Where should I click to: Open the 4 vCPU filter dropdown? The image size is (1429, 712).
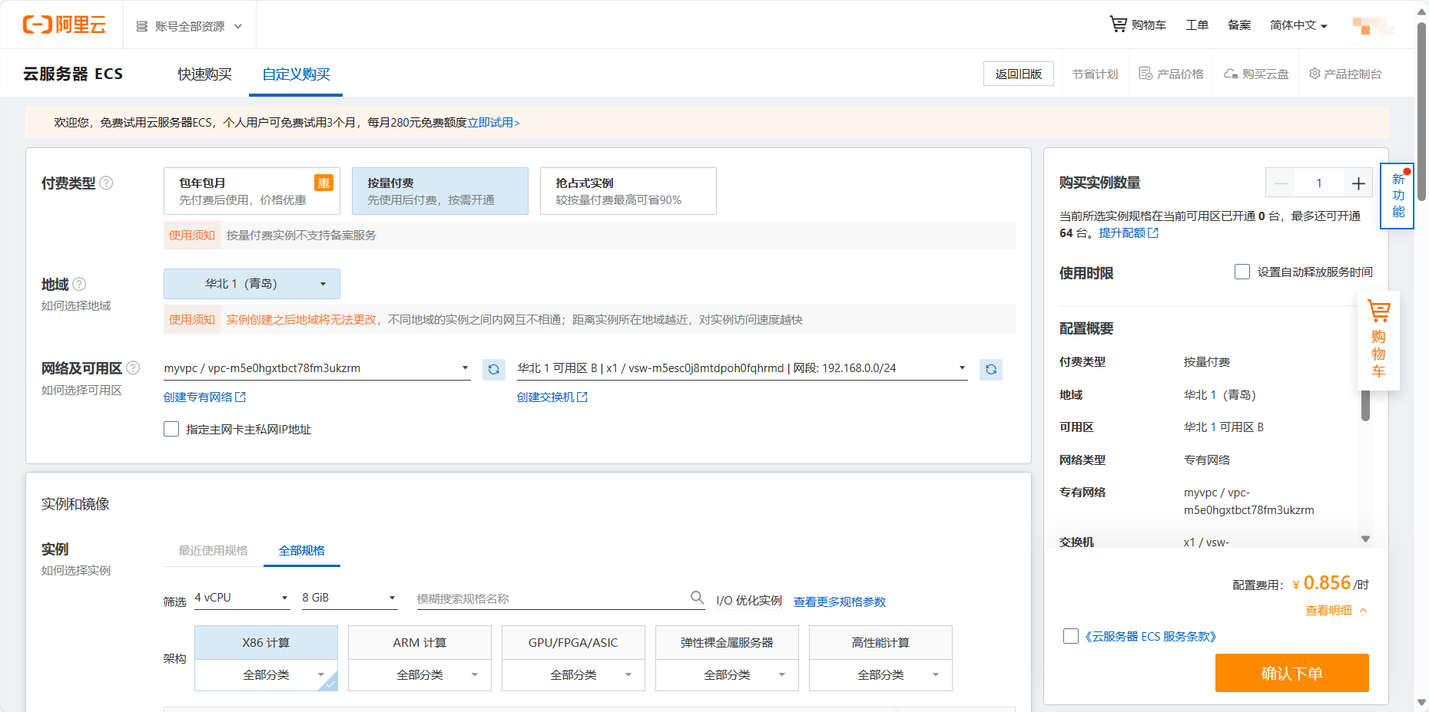242,598
